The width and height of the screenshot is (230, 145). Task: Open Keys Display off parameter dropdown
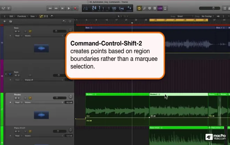[x=44, y=80]
